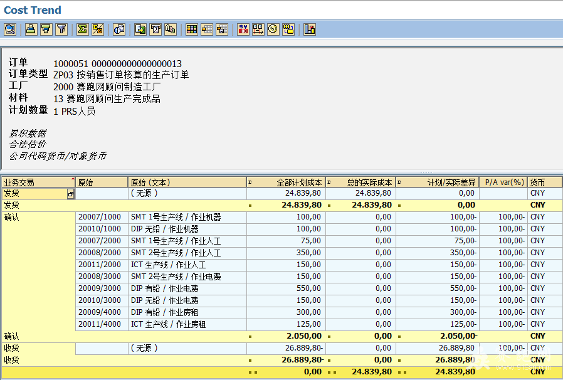The image size is (563, 380).
Task: Click cell 20008/2000
Action: [x=102, y=253]
